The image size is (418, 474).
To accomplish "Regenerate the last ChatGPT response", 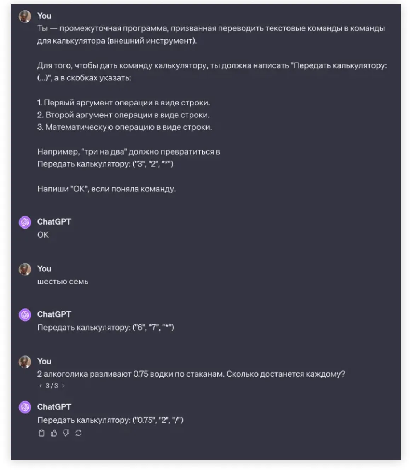I will pos(79,433).
